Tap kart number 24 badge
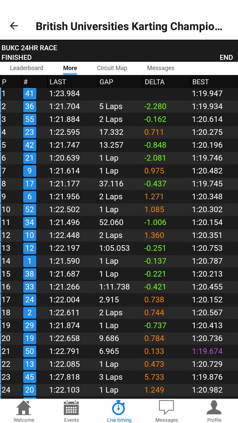Screen dimensions: 238x423 coord(30,300)
